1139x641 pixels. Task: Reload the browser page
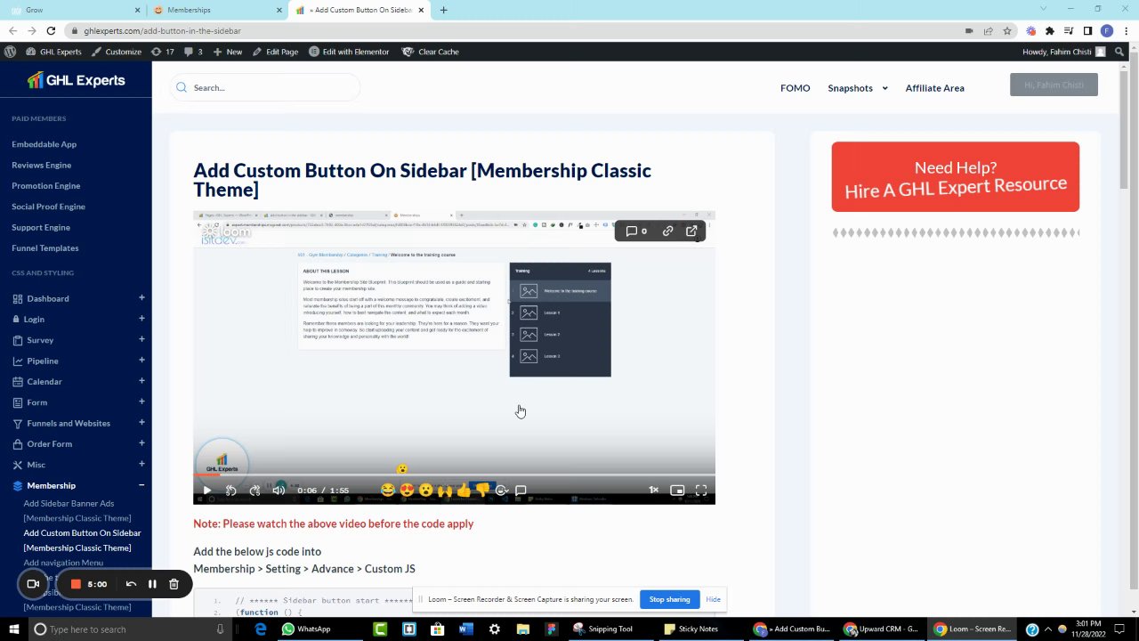coord(51,30)
